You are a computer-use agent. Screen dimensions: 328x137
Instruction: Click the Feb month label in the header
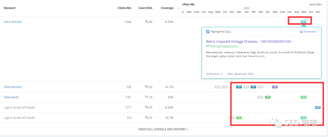click(254, 12)
